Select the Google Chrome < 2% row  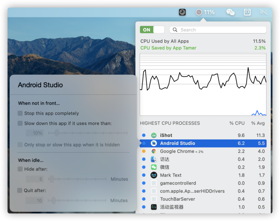point(203,151)
